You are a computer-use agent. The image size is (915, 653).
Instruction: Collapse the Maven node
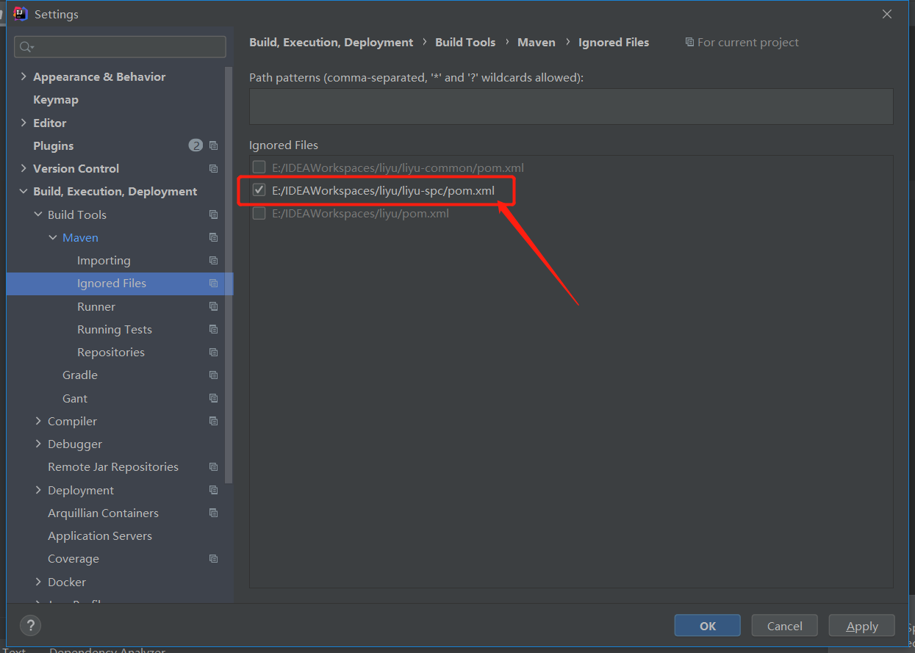[53, 237]
